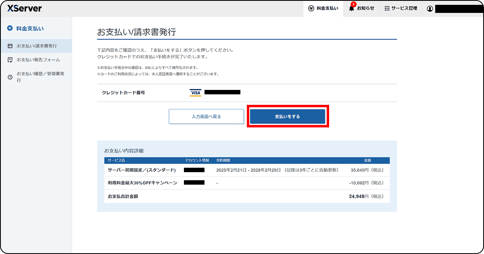Click the VISA card logo

coord(195,93)
